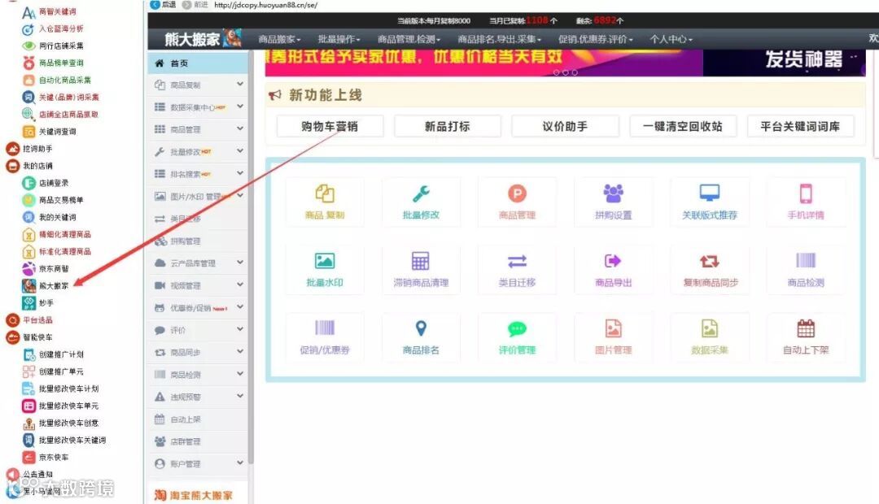Open the 商品排名 map pin tile
879x504 pixels.
click(x=421, y=337)
